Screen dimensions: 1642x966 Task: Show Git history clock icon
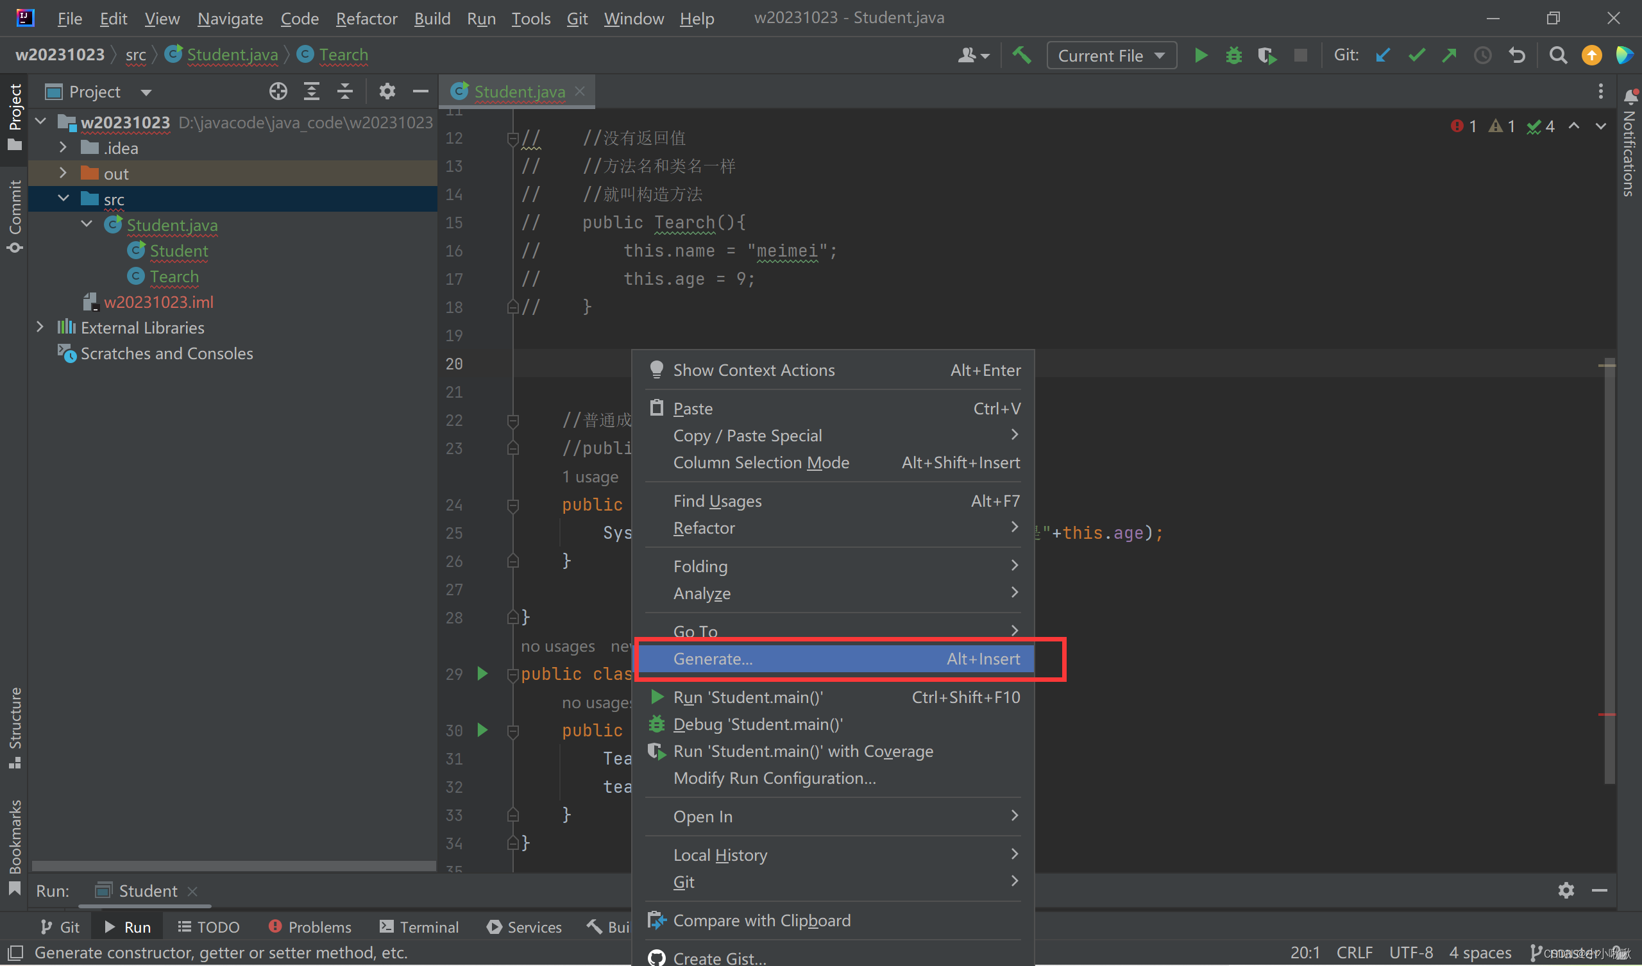[x=1482, y=55]
